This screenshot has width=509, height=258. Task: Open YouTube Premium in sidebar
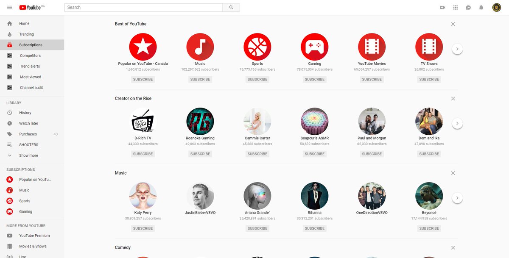point(32,236)
